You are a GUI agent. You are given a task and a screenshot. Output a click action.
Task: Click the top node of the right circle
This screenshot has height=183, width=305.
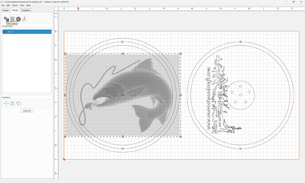tap(240, 42)
